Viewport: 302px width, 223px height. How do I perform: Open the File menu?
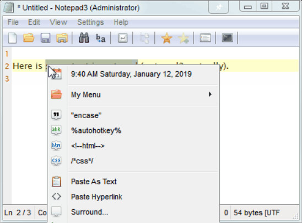pyautogui.click(x=13, y=23)
